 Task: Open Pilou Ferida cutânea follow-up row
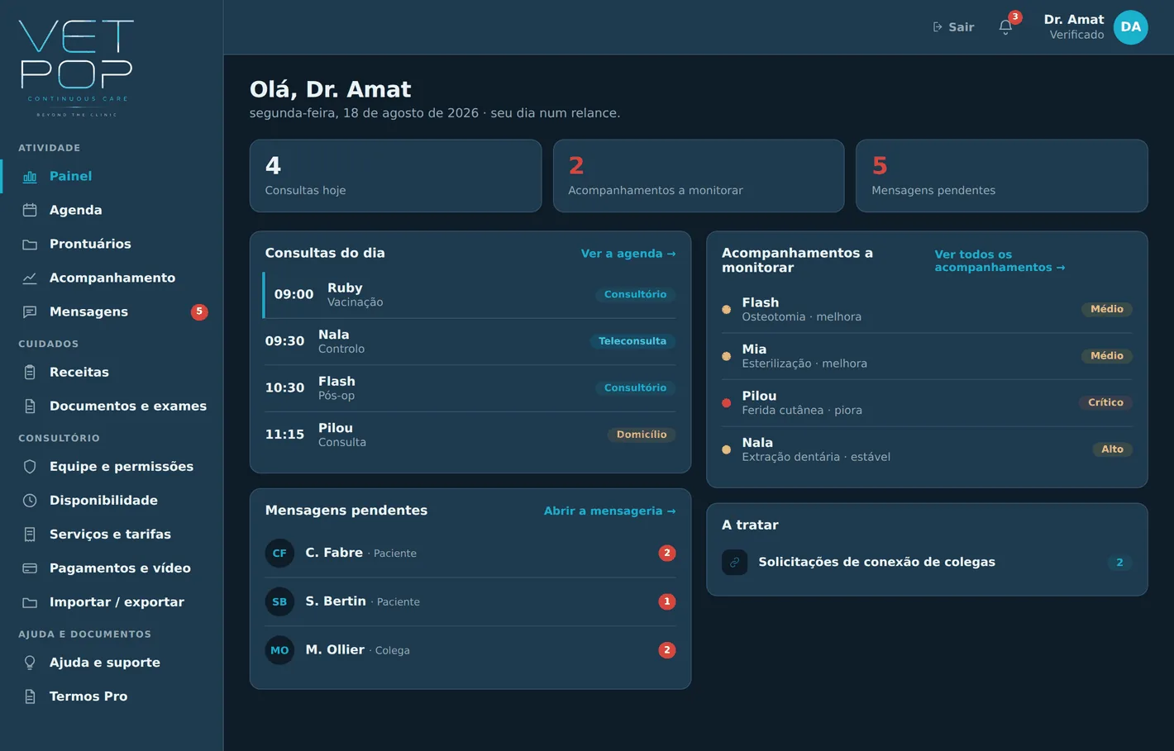tap(927, 403)
